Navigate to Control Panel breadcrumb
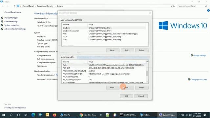Viewport: 210px width, 118px height. coord(28,6)
